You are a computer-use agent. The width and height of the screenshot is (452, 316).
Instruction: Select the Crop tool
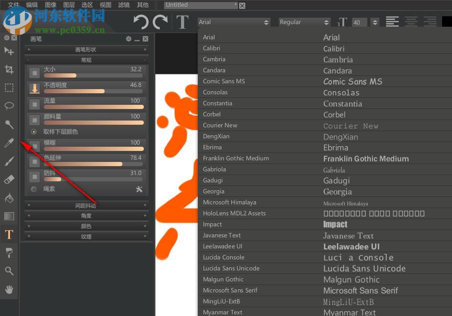point(8,69)
